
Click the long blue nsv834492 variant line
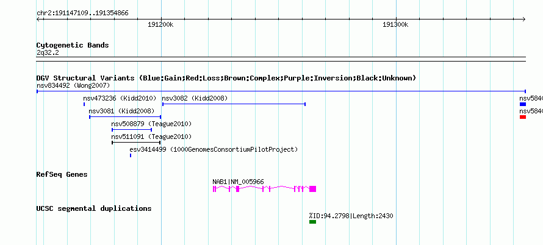[281, 91]
